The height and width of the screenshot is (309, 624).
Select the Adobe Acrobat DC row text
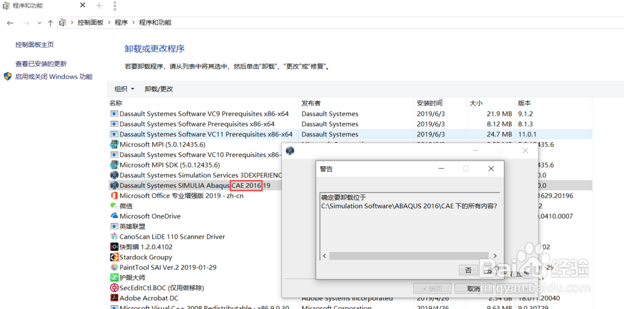click(149, 298)
